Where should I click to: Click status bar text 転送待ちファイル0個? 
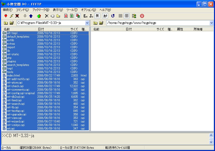point(118,148)
